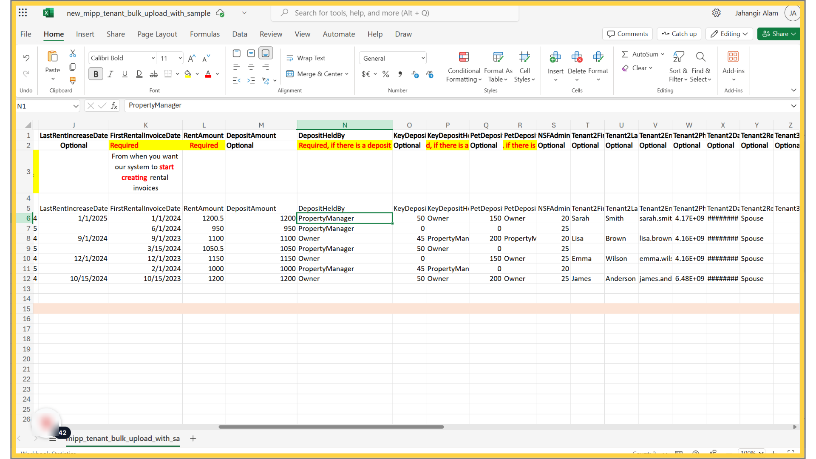Open the font size dropdown
This screenshot has height=459, width=816.
click(180, 58)
